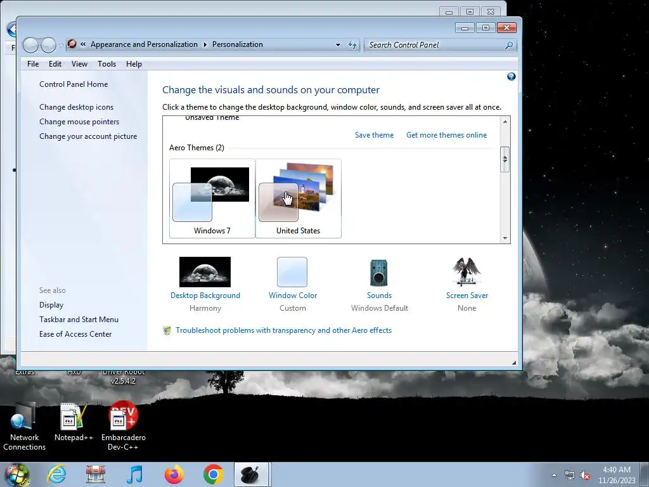Click Get more themes online
649x487 pixels.
point(447,135)
